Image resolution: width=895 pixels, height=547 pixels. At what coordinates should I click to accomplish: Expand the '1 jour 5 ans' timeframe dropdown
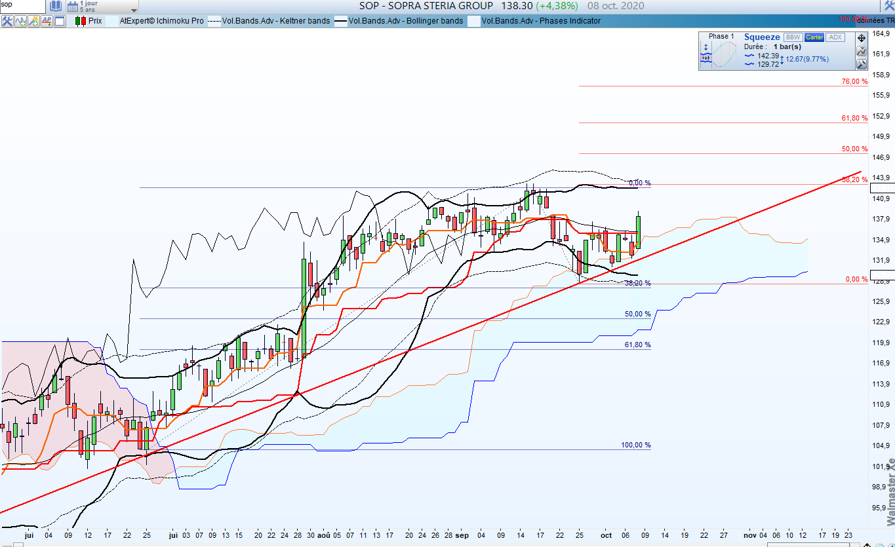134,9
